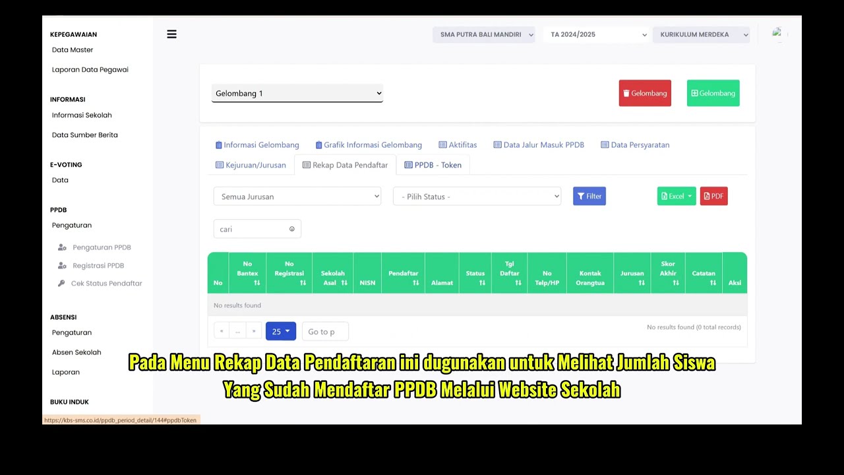
Task: Open Semua Jurusan dropdown
Action: 297,196
